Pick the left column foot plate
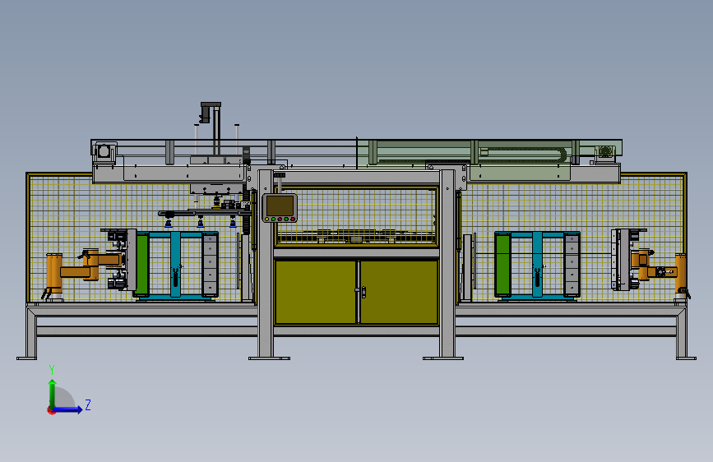The height and width of the screenshot is (462, 713). click(x=269, y=358)
